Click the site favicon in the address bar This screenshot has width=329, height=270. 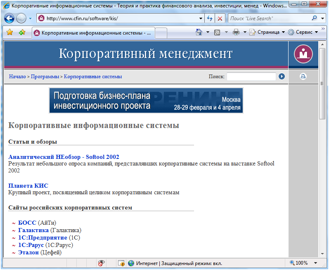[41, 18]
